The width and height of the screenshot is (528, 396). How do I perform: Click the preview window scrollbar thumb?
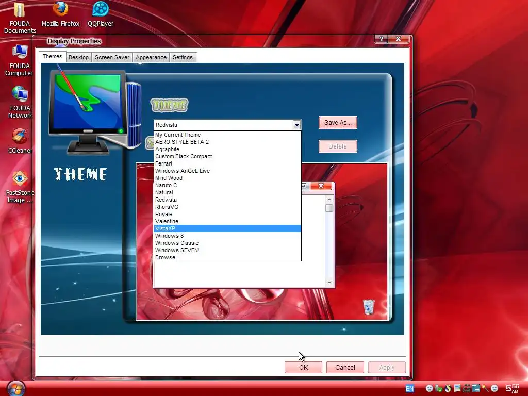point(329,208)
